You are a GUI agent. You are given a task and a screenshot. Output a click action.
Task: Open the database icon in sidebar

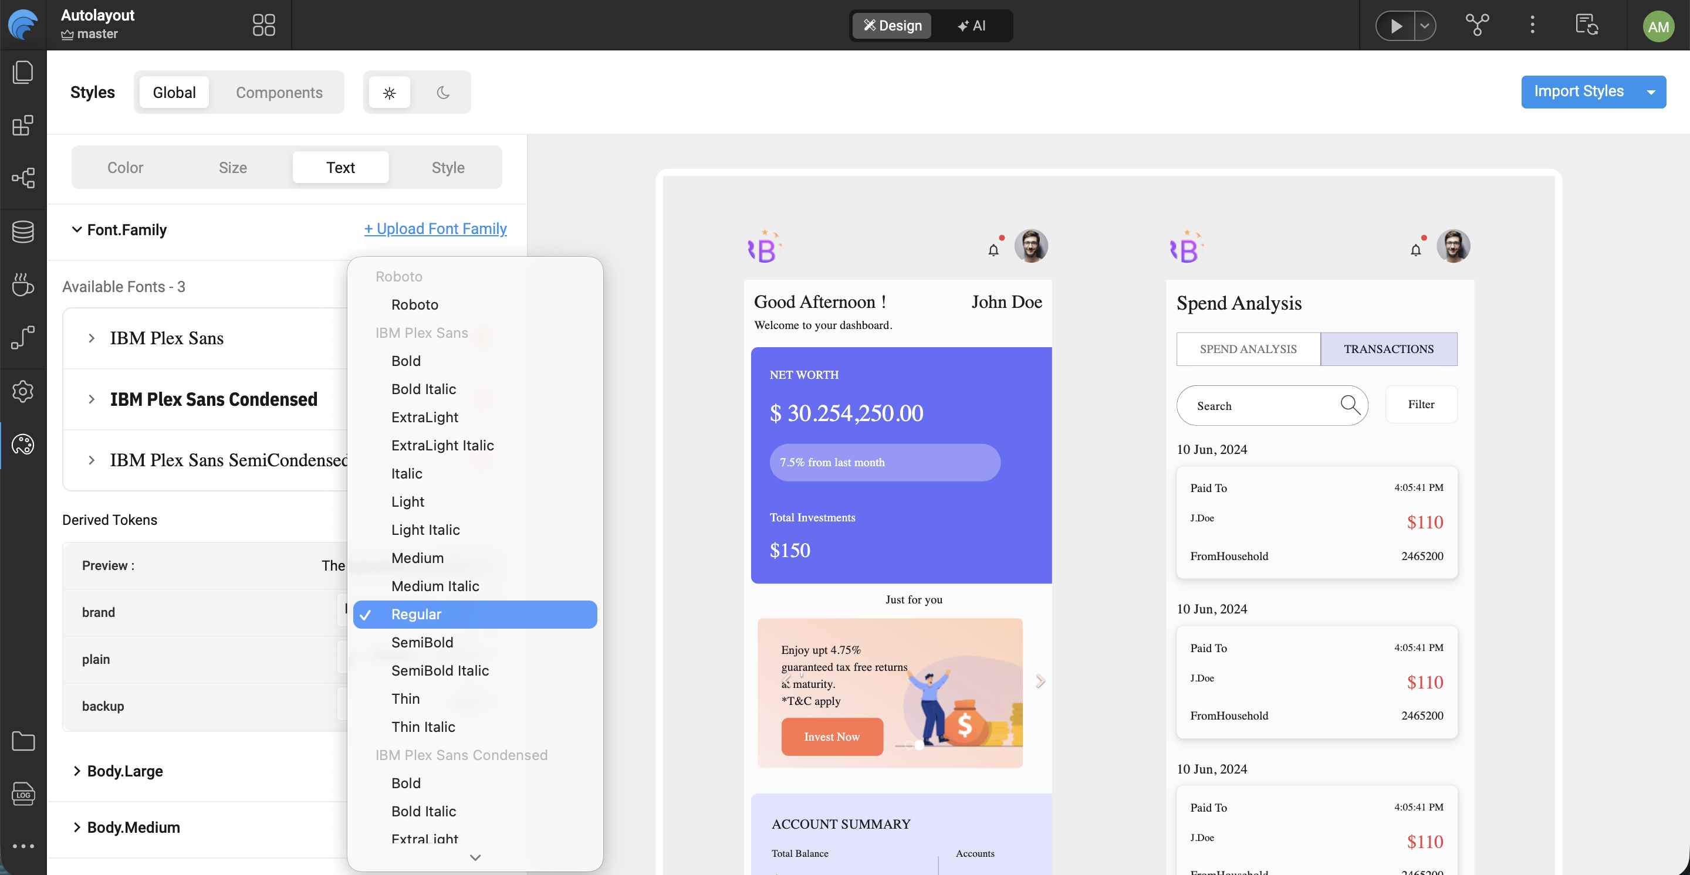coord(23,232)
